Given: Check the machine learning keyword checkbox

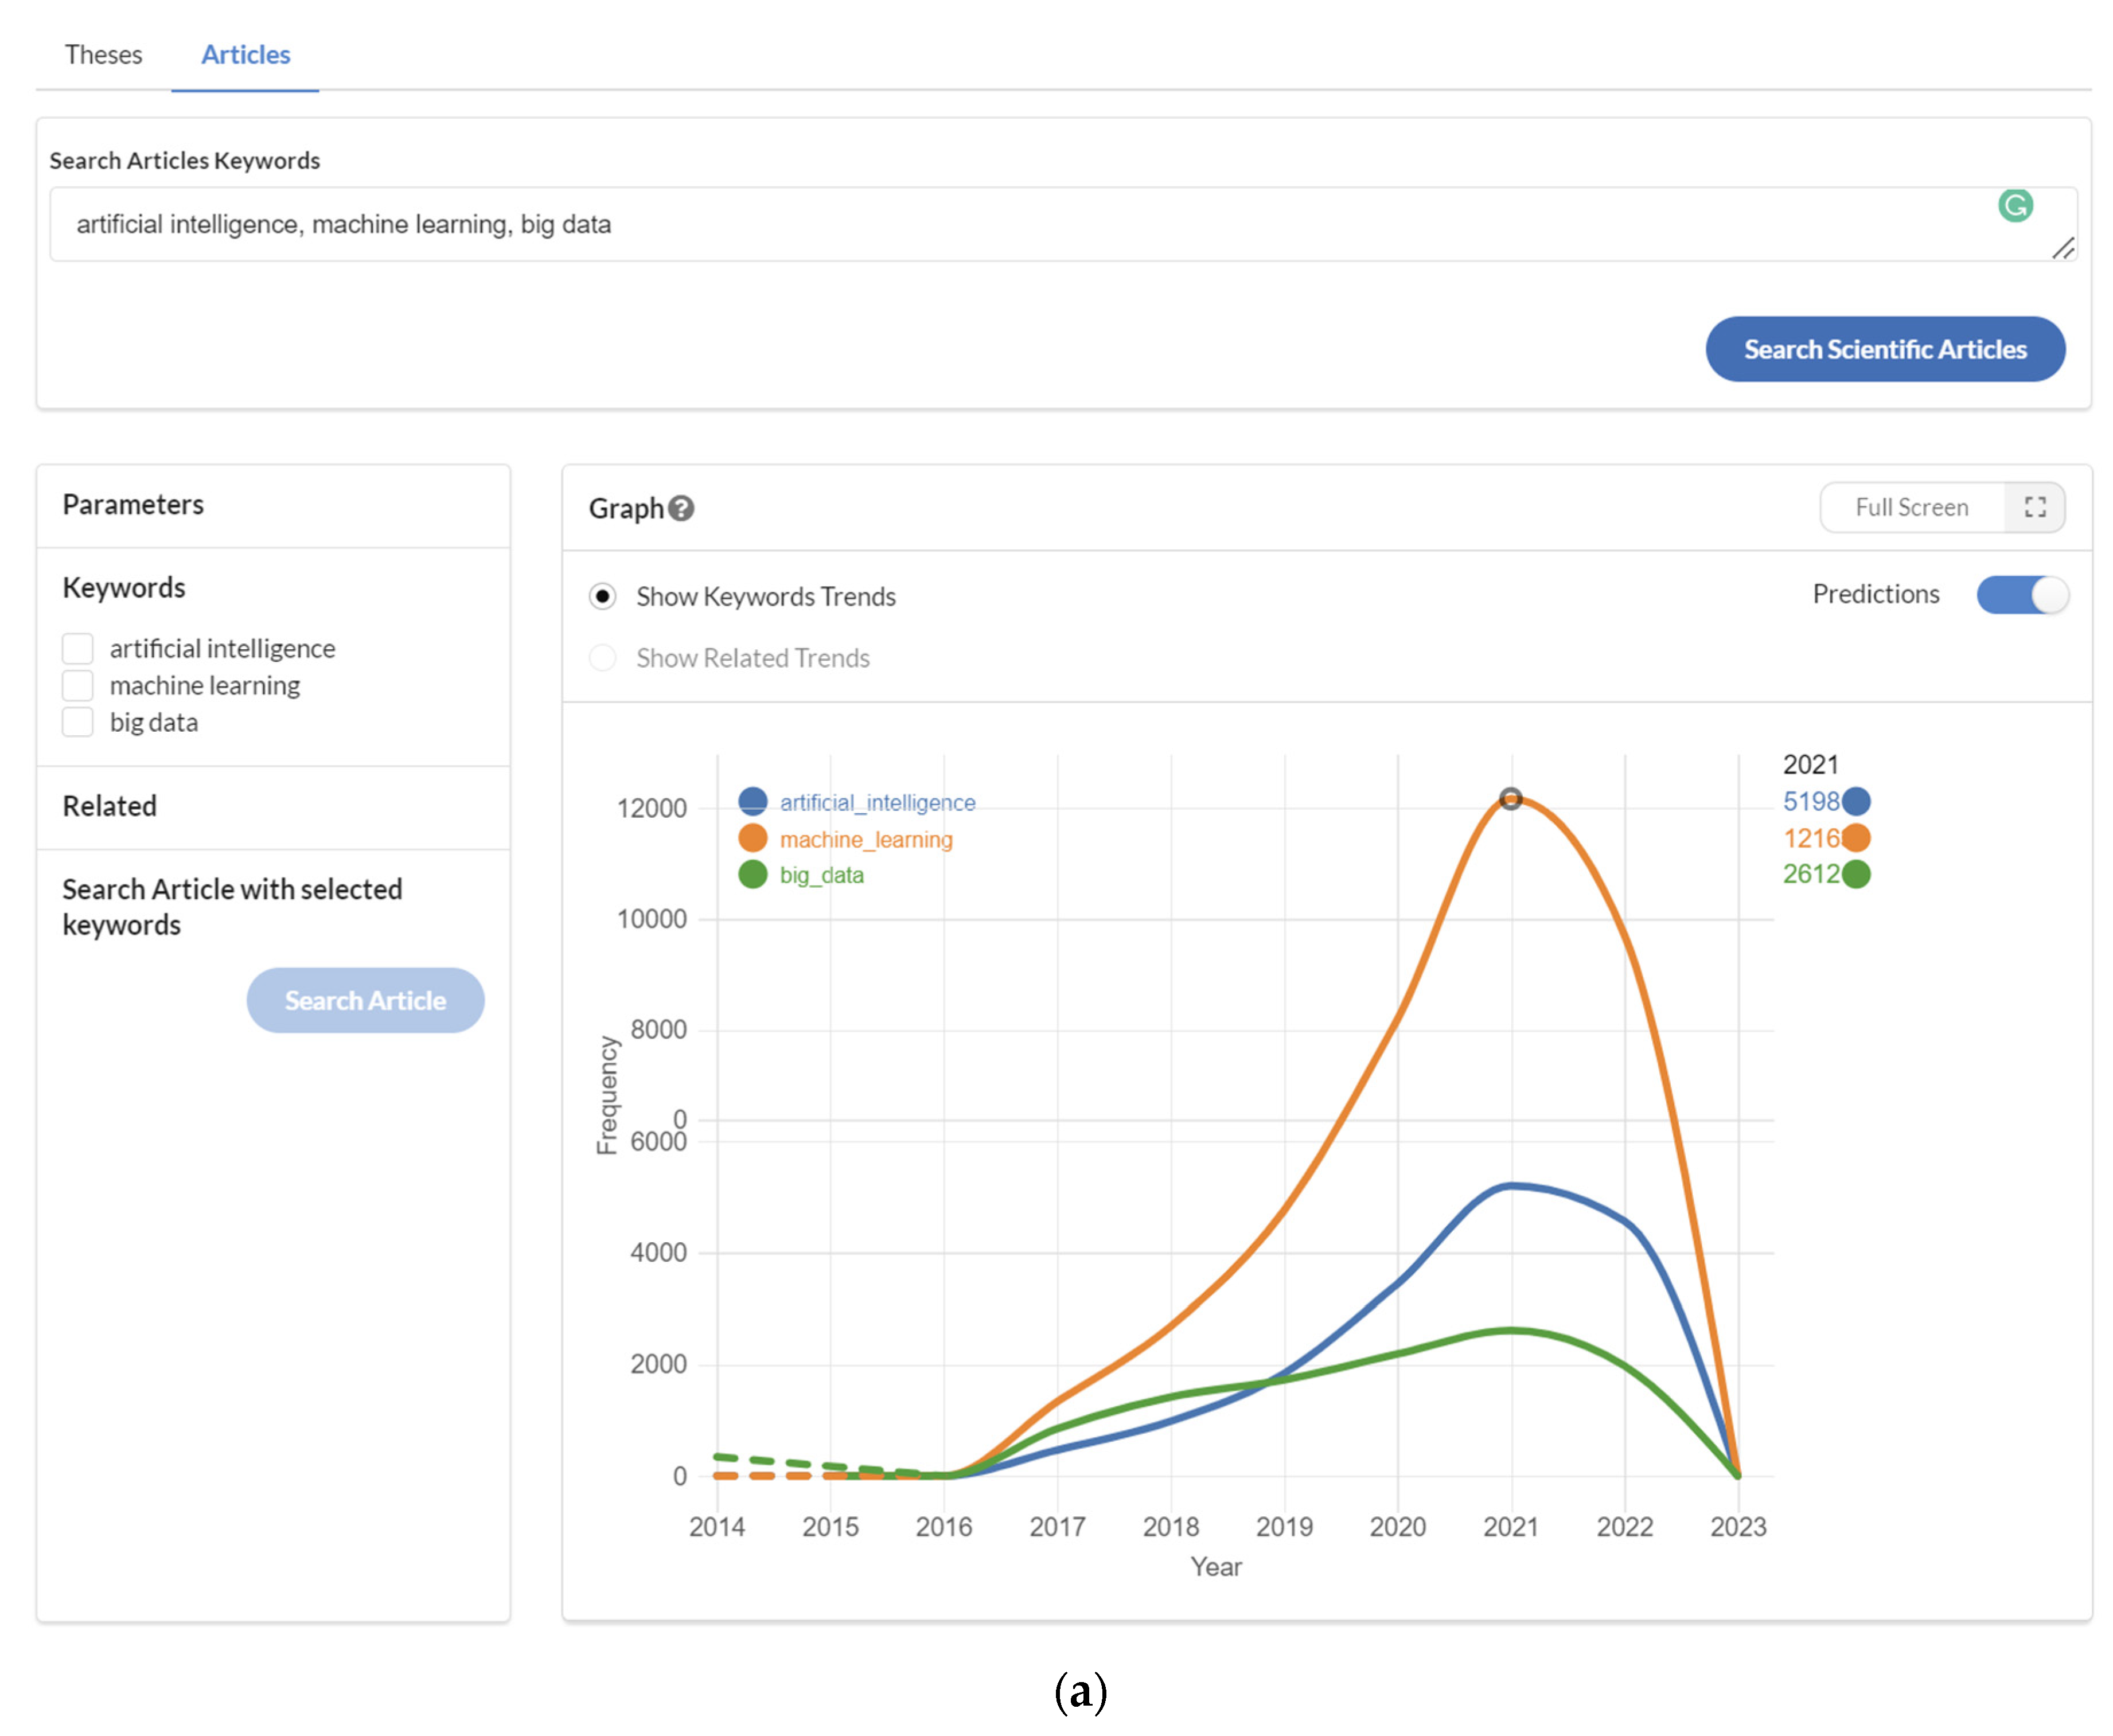Looking at the screenshot, I should click(78, 685).
